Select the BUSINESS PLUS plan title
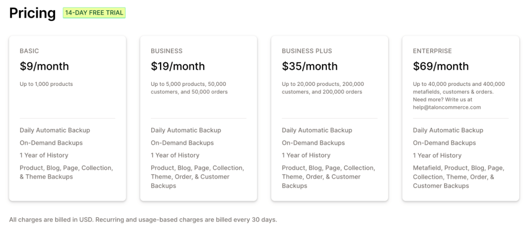The image size is (527, 229). 307,51
